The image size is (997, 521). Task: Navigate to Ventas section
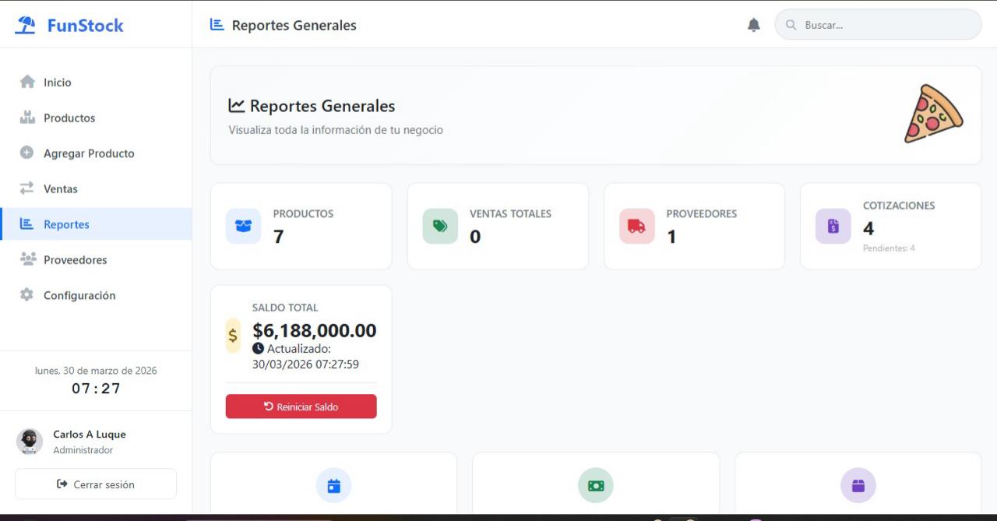click(x=60, y=189)
